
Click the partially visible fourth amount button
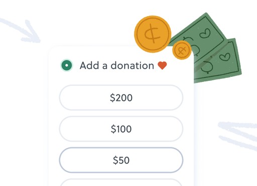coord(121,182)
